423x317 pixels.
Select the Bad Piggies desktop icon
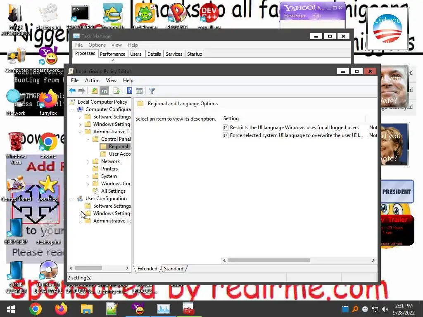[145, 16]
